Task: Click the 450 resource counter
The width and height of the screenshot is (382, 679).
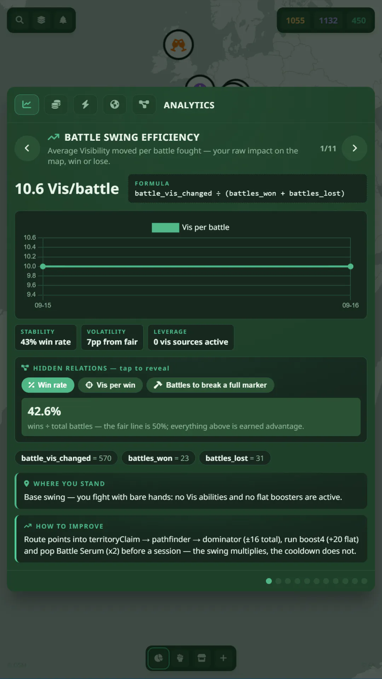Action: (x=359, y=21)
